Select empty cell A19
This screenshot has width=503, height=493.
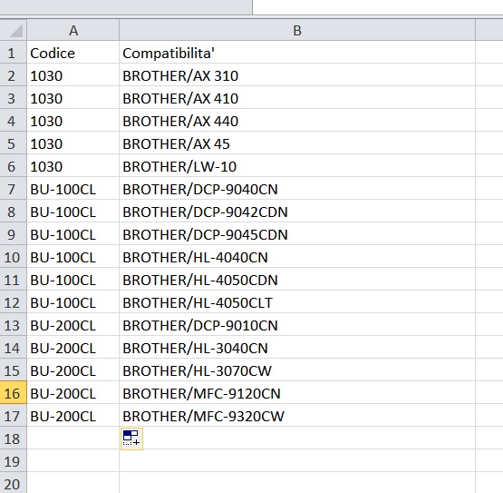(73, 461)
